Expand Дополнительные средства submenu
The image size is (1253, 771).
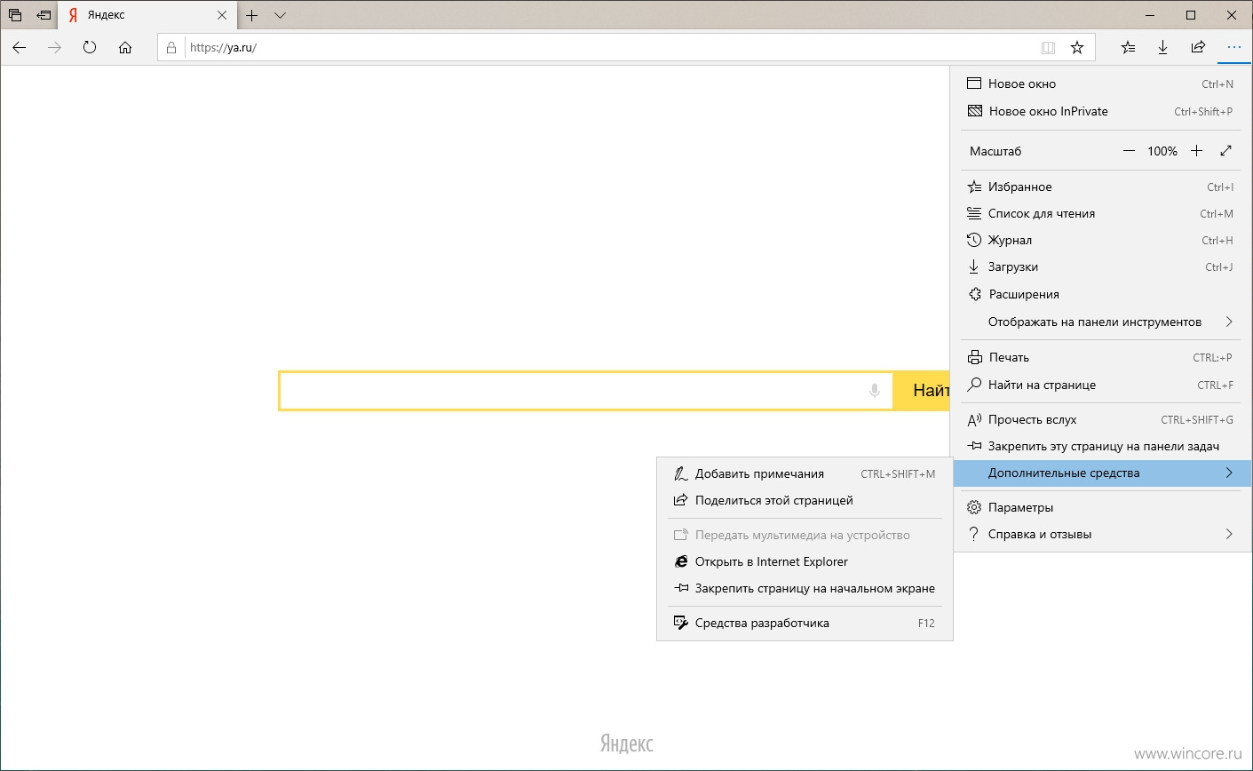tap(1102, 473)
